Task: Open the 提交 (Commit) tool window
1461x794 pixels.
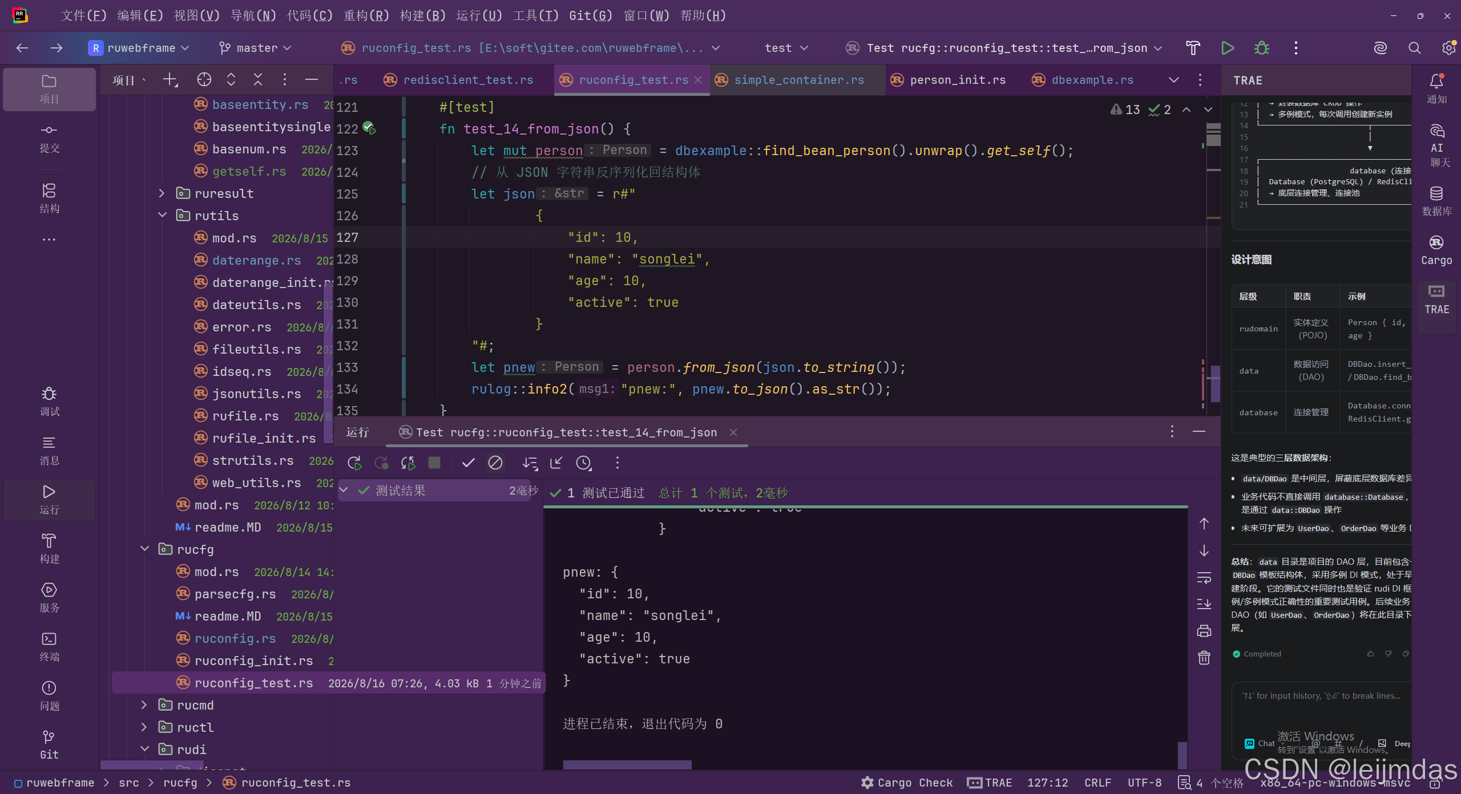Action: click(x=49, y=139)
